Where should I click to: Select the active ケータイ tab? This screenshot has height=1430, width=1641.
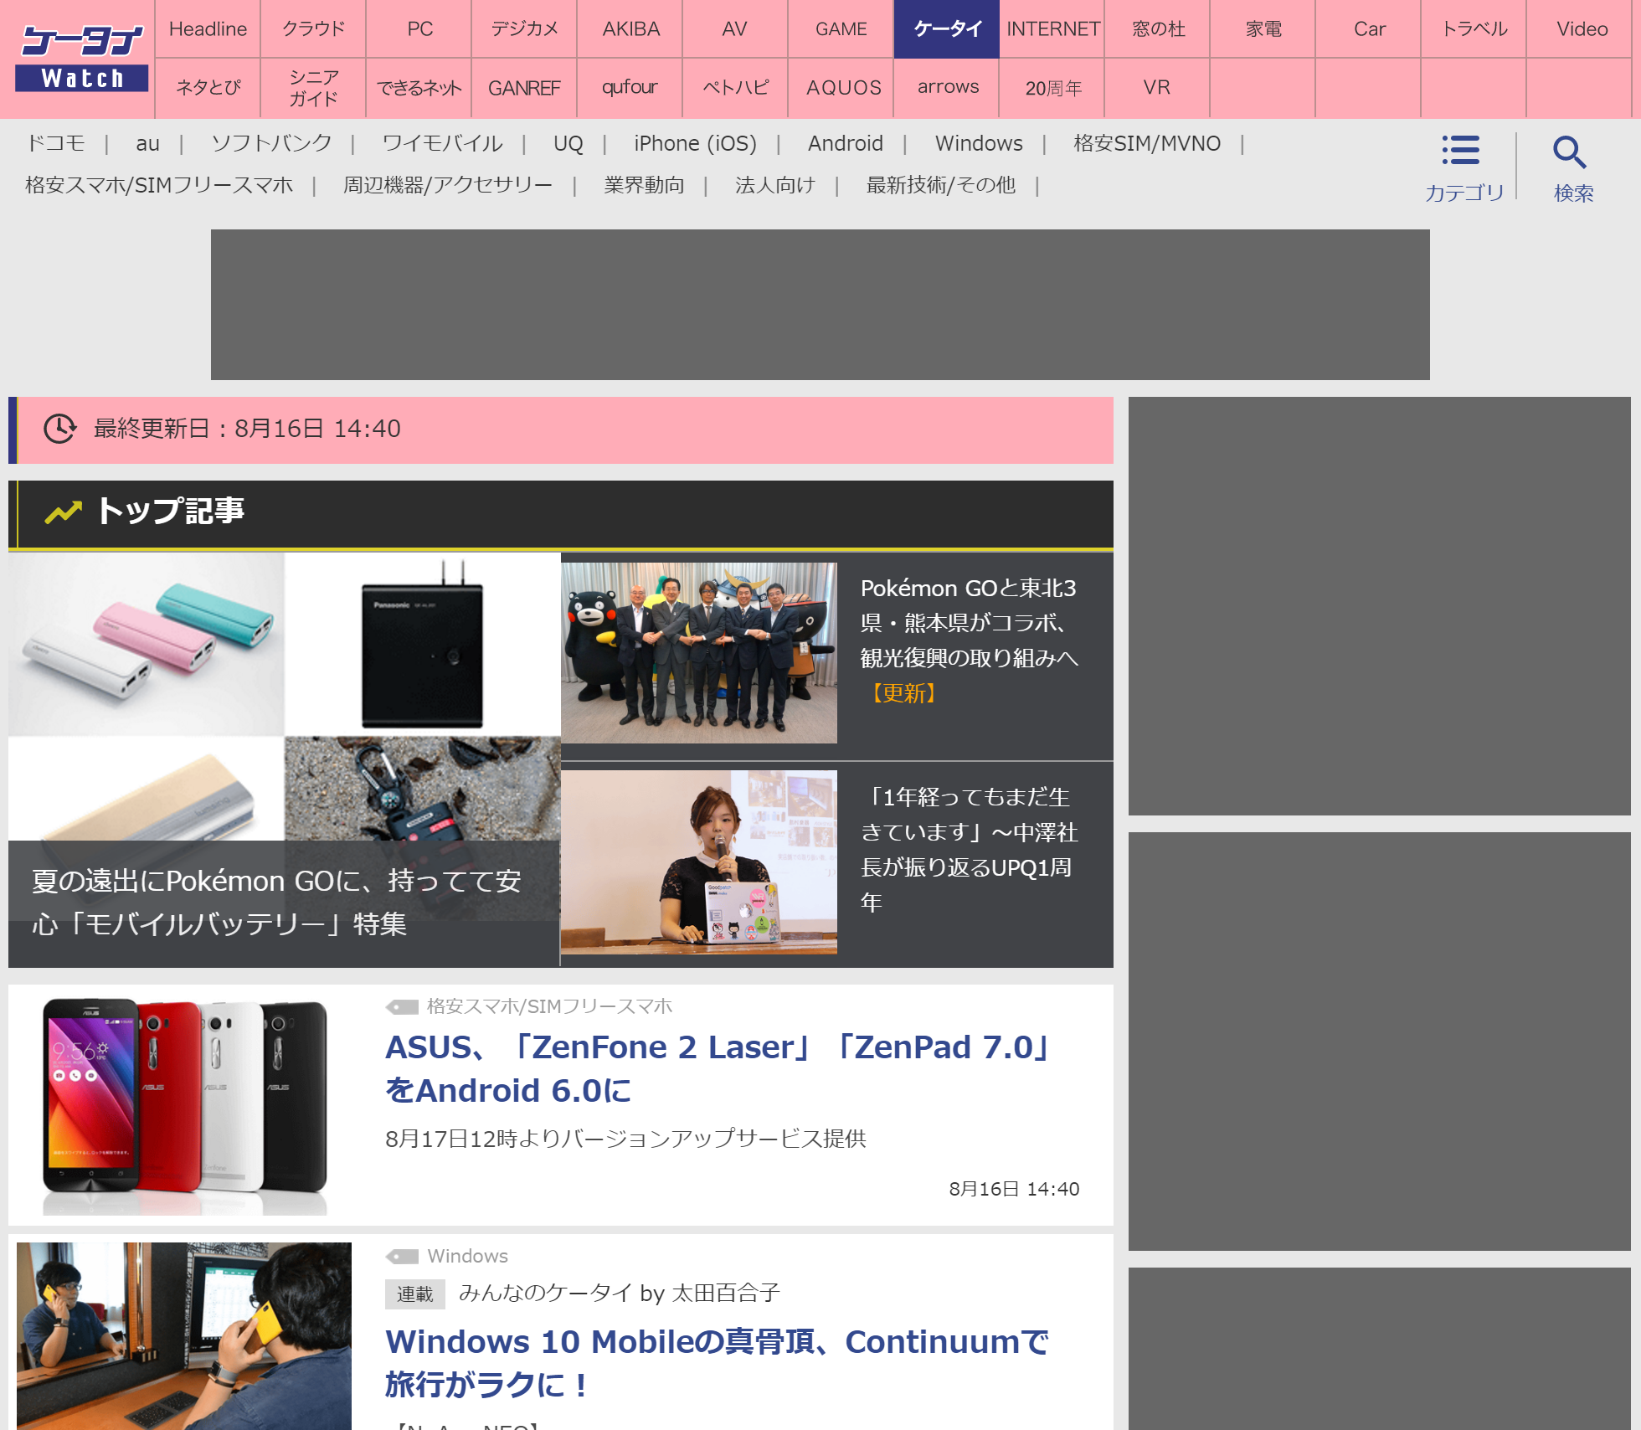[x=947, y=29]
